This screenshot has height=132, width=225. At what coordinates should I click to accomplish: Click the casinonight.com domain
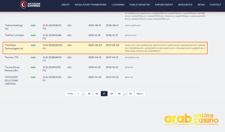click(133, 25)
